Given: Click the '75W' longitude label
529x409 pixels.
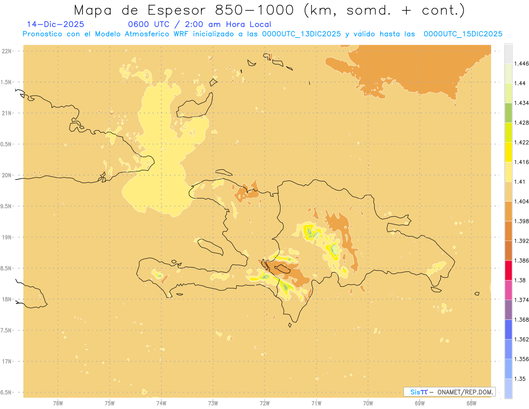Looking at the screenshot, I should pyautogui.click(x=110, y=403).
